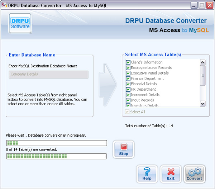Click 'Total number of Table(s) : 14' text

click(x=149, y=126)
